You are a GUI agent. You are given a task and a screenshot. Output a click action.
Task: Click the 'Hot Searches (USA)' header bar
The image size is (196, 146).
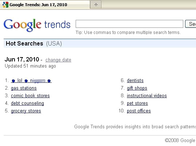tap(100, 43)
